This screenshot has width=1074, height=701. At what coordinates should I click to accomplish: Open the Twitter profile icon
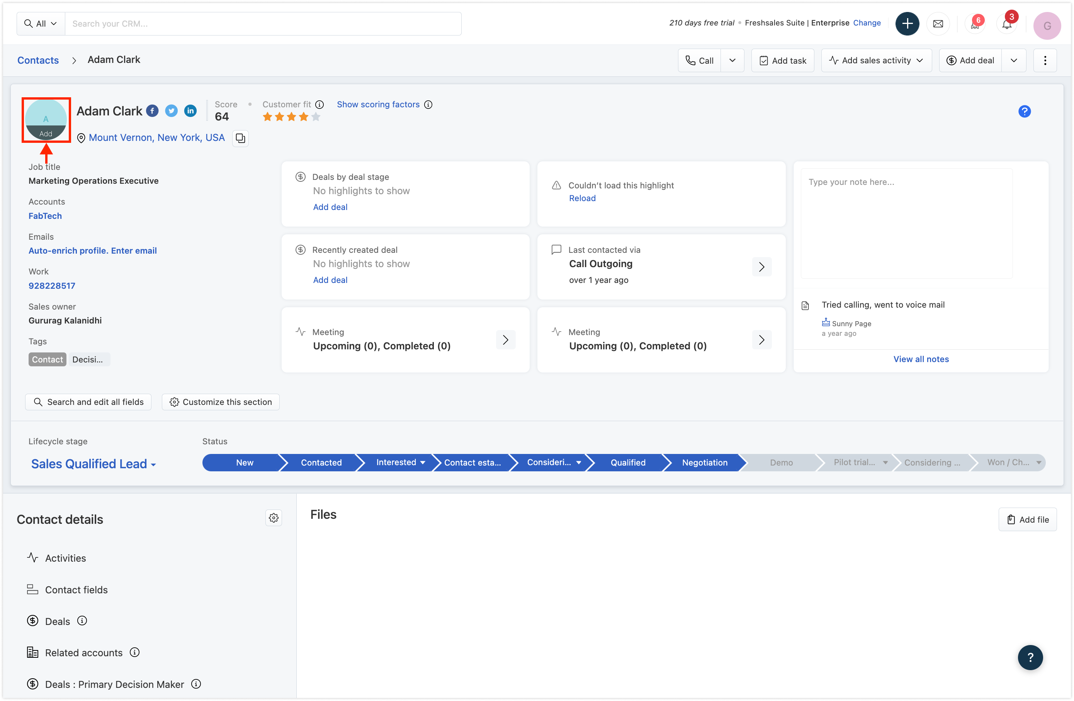coord(172,111)
